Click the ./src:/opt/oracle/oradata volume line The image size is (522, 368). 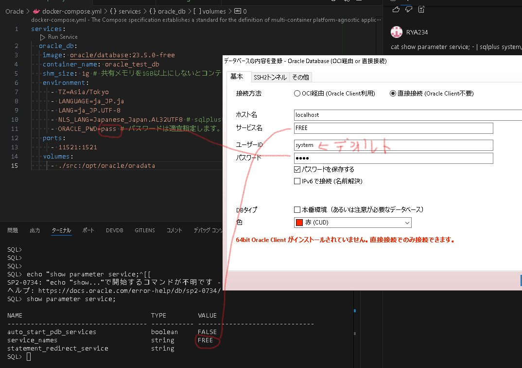click(106, 166)
